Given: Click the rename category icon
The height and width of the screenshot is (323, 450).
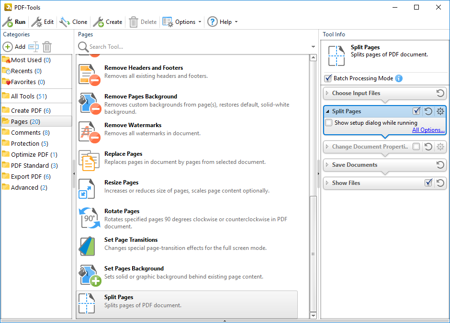Looking at the screenshot, I should tap(33, 47).
